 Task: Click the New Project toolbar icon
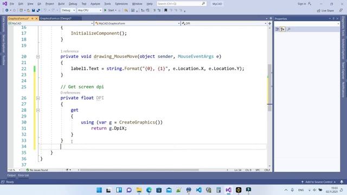21,10
